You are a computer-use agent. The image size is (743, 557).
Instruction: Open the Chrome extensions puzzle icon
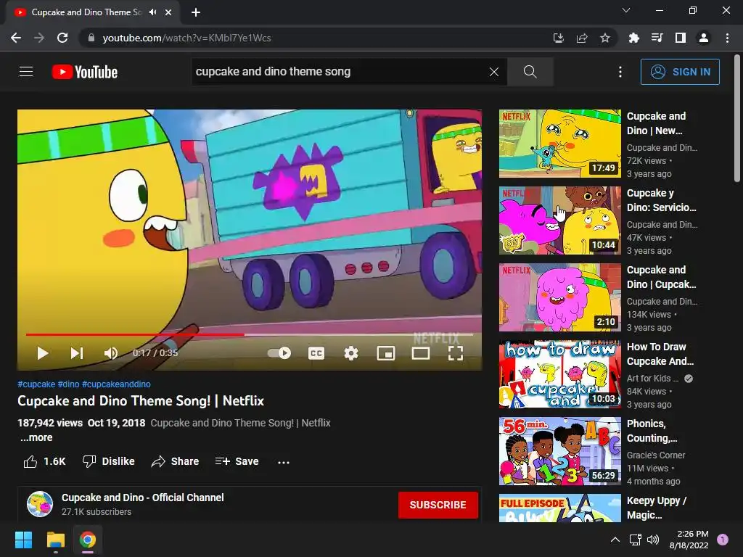coord(633,38)
